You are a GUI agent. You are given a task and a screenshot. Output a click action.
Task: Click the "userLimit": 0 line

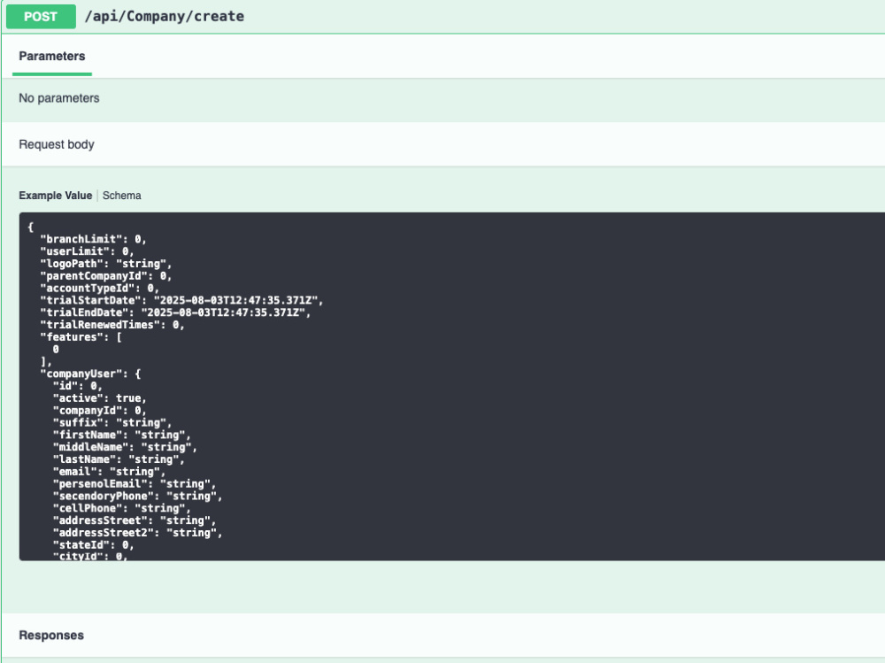(x=87, y=251)
